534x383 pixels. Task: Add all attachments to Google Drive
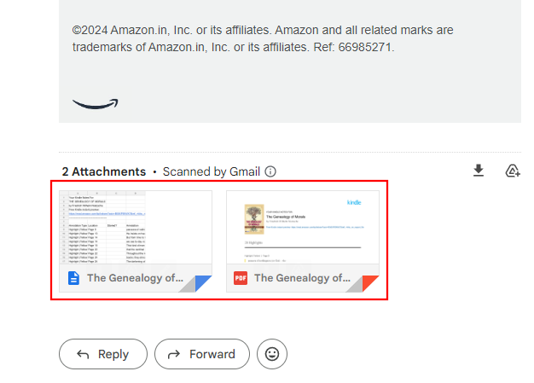513,171
